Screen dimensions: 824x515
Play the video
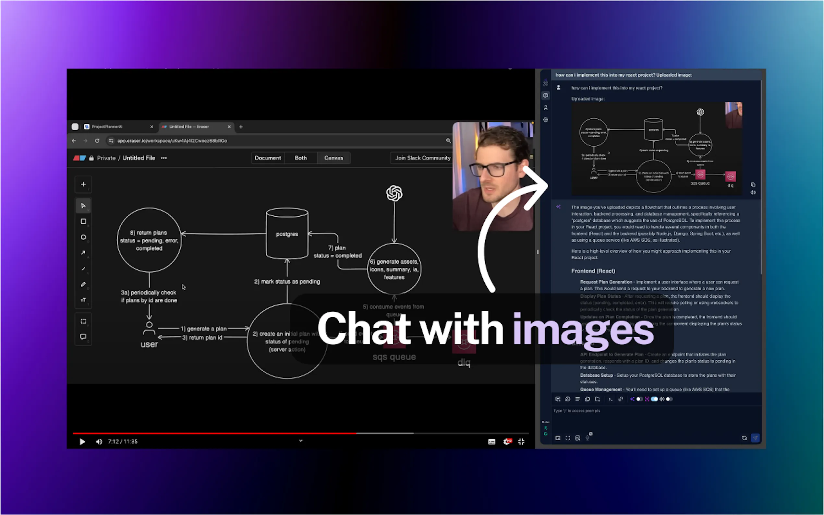coord(82,442)
